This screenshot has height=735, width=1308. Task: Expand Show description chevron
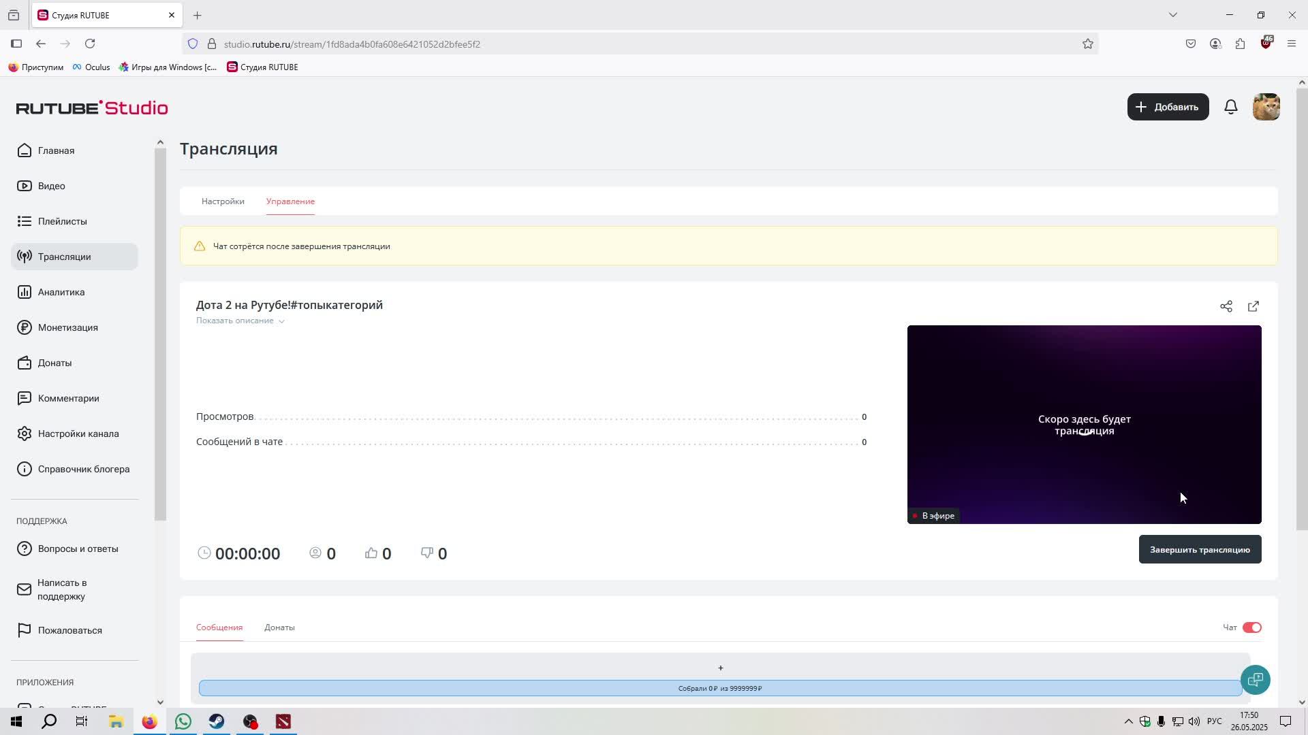281,321
